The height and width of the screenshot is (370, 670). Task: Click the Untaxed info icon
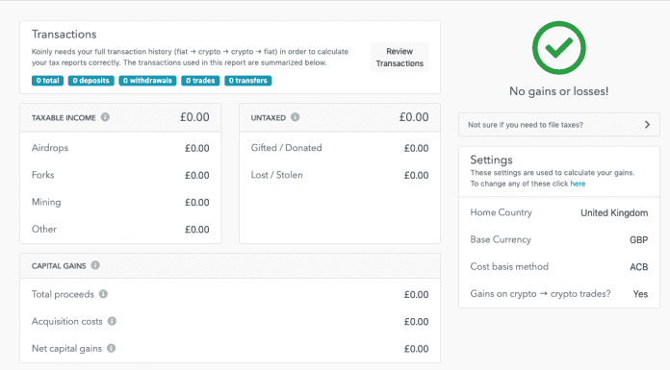coord(295,117)
